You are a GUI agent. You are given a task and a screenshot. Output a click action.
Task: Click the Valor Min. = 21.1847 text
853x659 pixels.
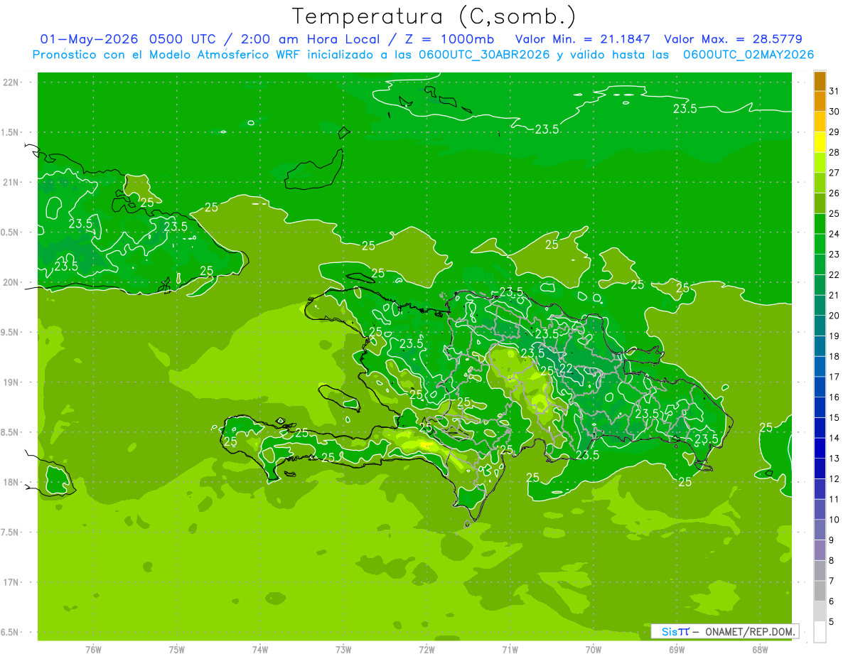point(582,39)
